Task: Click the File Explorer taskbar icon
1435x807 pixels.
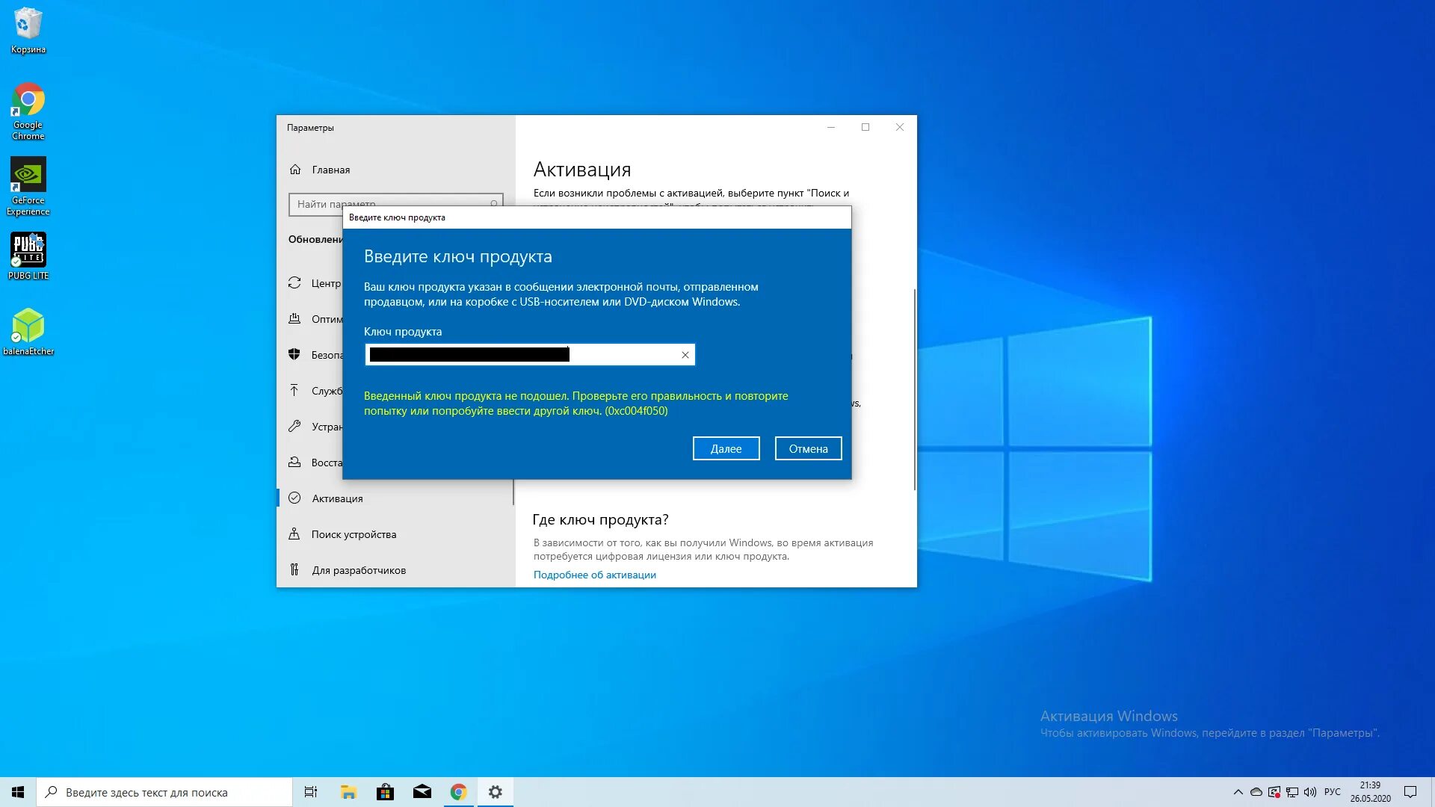Action: click(x=348, y=791)
